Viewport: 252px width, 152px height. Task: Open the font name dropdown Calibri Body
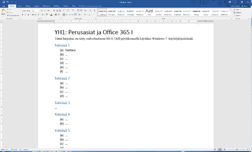tap(31, 10)
